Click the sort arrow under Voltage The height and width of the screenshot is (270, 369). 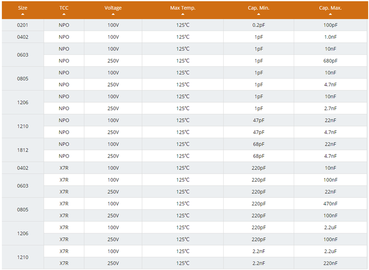coord(113,14)
